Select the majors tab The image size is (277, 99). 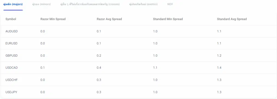click(x=13, y=4)
